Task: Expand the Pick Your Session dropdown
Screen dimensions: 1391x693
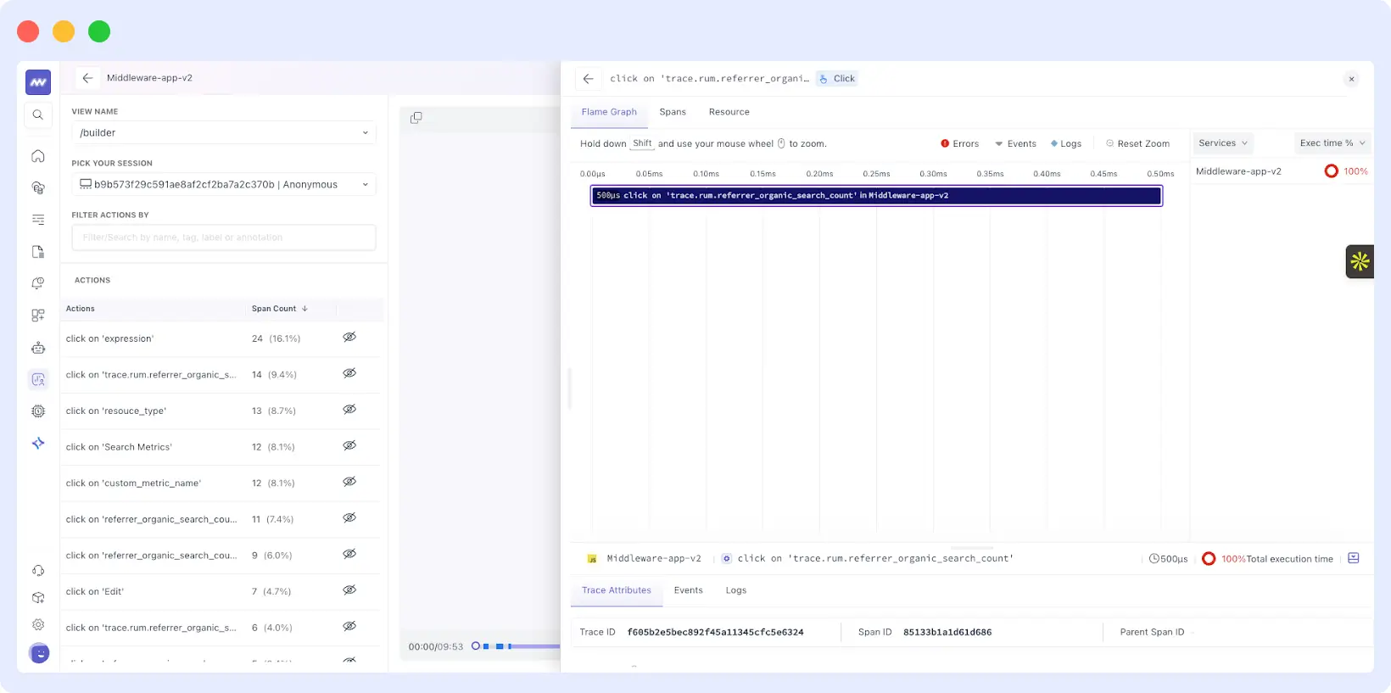Action: [223, 185]
